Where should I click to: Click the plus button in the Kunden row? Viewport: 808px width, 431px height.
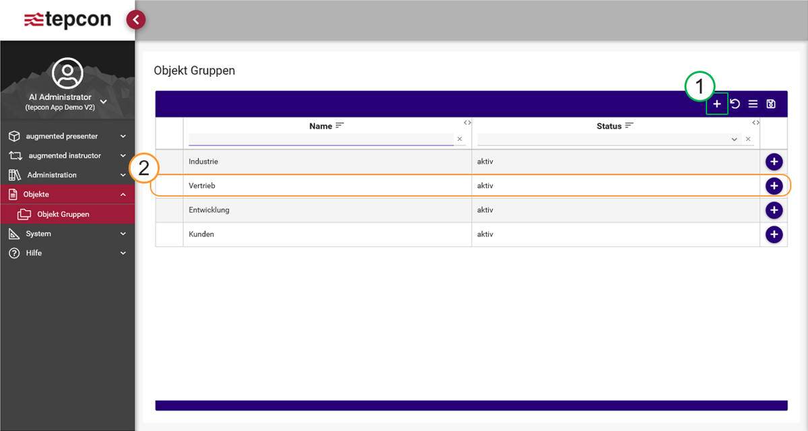pos(774,234)
